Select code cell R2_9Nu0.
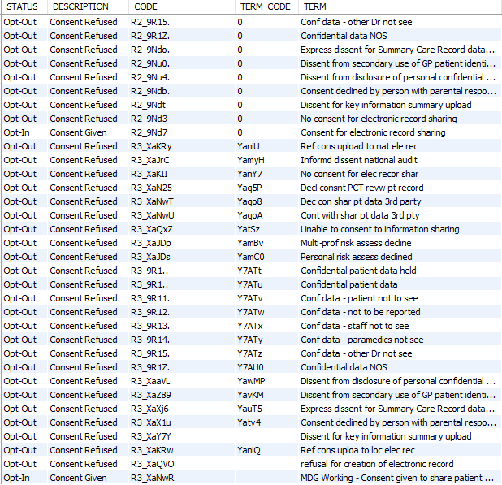502x485 pixels. click(x=150, y=63)
